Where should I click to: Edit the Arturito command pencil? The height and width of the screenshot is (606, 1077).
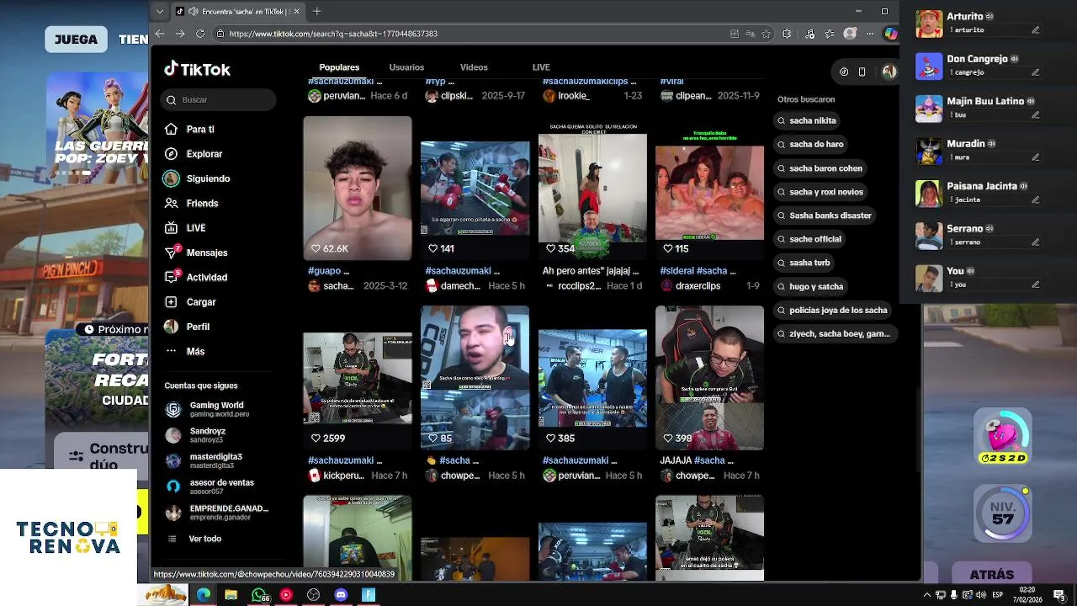pos(1036,30)
